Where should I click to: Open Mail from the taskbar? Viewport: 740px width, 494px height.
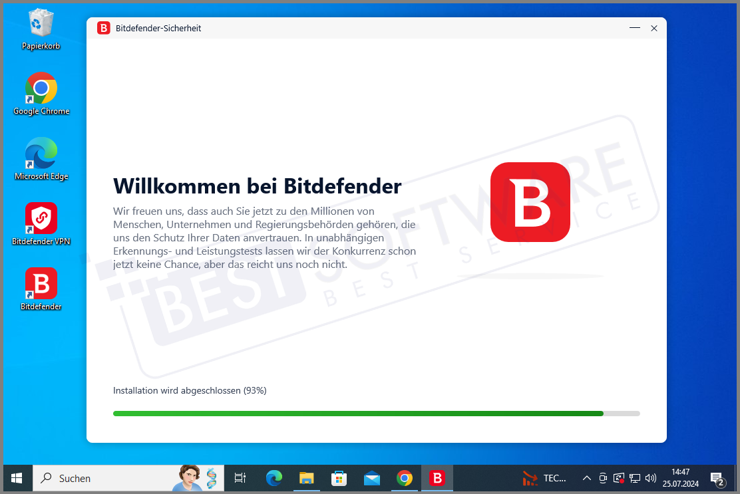tap(371, 478)
